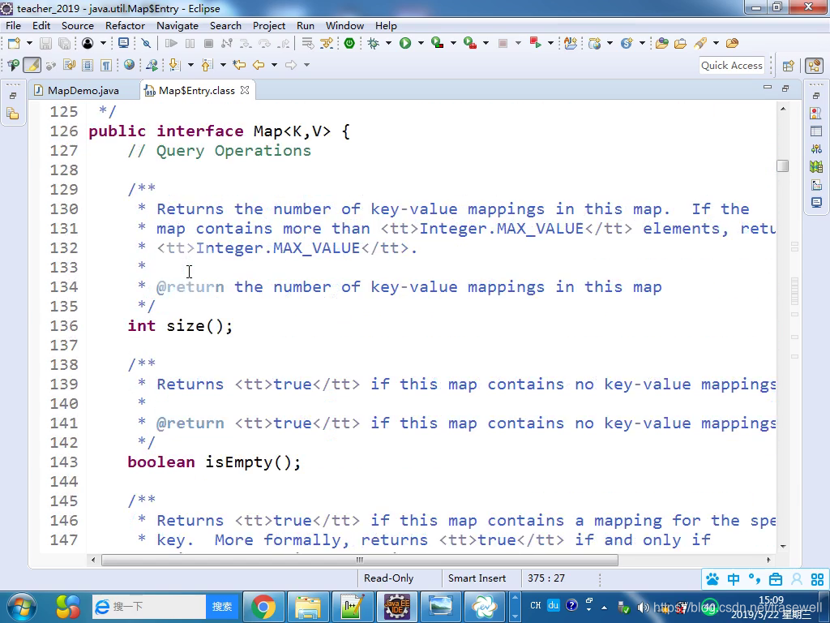Click the Open Task folder icon
Screen dimensions: 830x623
click(x=680, y=44)
